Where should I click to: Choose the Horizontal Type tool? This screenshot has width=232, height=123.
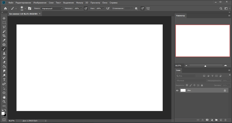pos(4,80)
